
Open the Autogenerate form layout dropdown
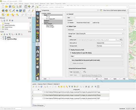click(x=70, y=10)
